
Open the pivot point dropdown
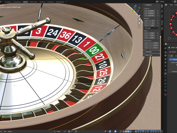[66, 132]
